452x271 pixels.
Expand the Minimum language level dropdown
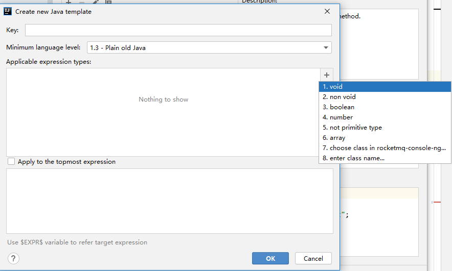(209, 48)
